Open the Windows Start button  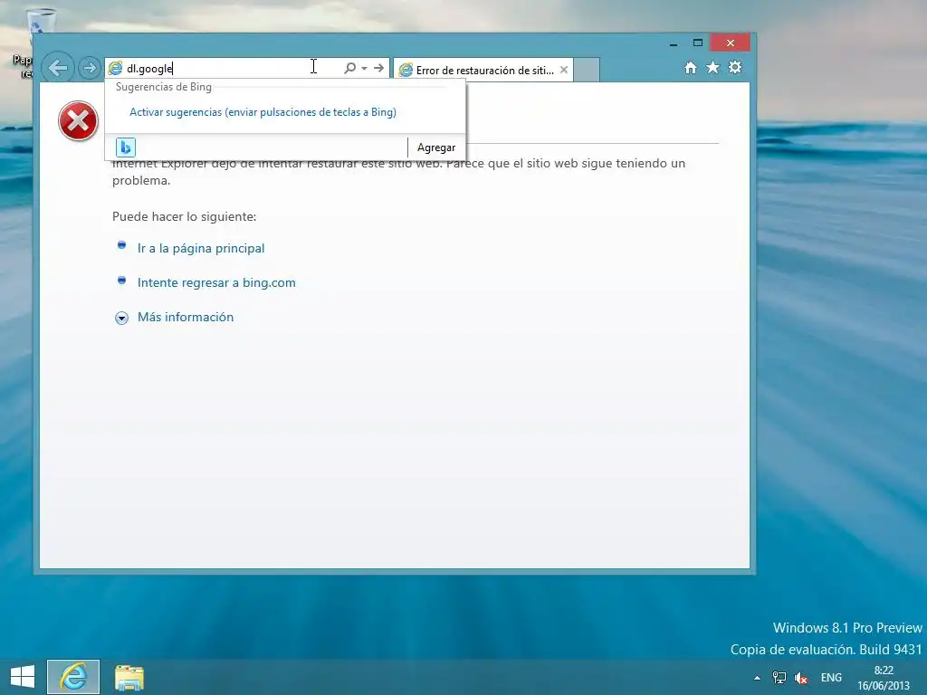tap(23, 677)
